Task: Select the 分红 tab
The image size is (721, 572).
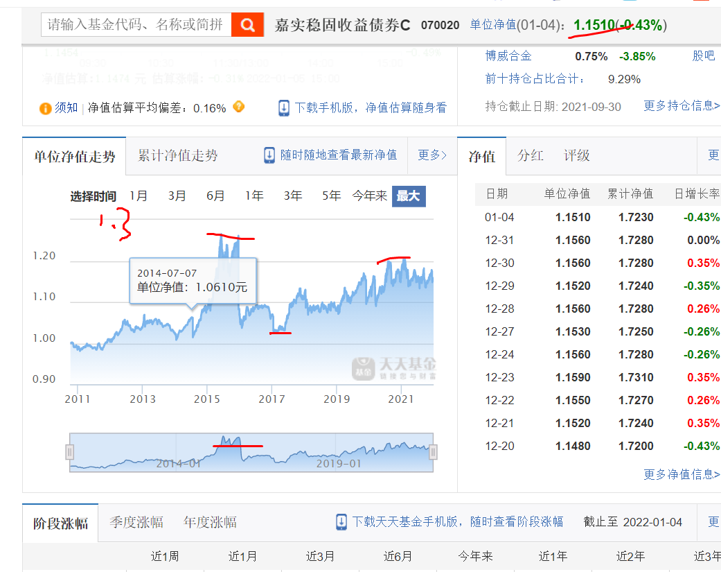Action: coord(530,155)
